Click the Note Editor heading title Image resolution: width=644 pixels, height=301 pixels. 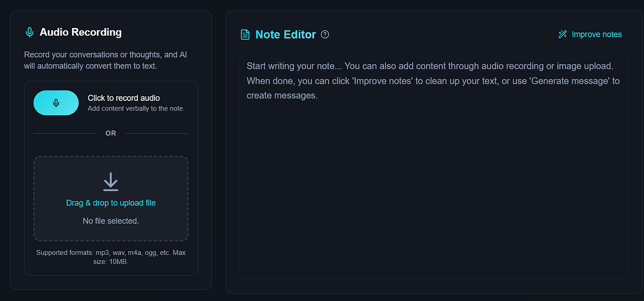286,35
